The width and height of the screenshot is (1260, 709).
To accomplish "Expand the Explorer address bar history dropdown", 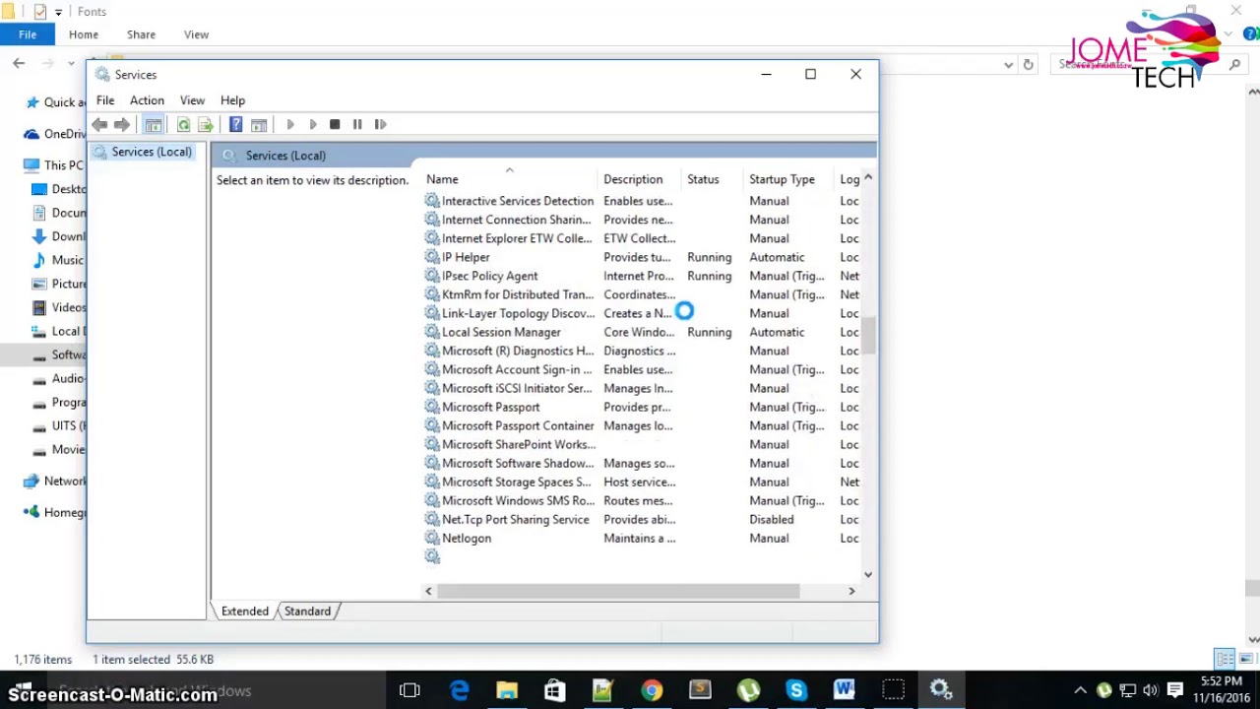I will 1008,64.
